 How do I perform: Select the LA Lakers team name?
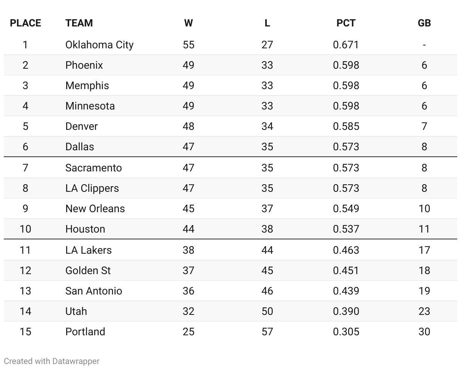pos(88,250)
